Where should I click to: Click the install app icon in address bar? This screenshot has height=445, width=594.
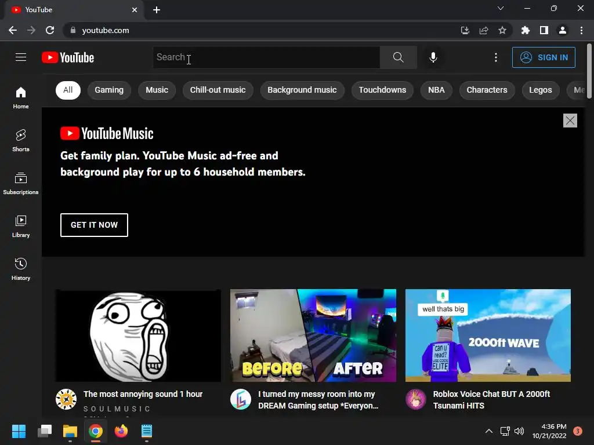click(465, 30)
